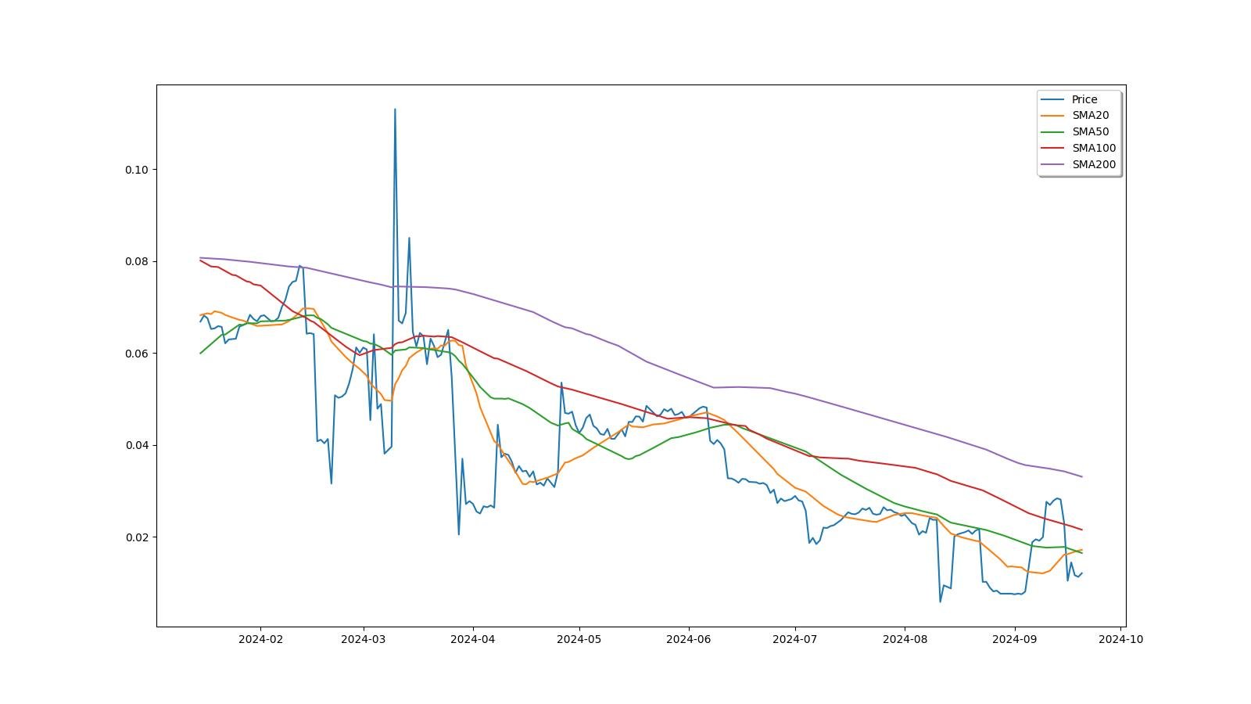
Task: Click the green SMA50 line sample in legend
Action: click(x=1053, y=132)
